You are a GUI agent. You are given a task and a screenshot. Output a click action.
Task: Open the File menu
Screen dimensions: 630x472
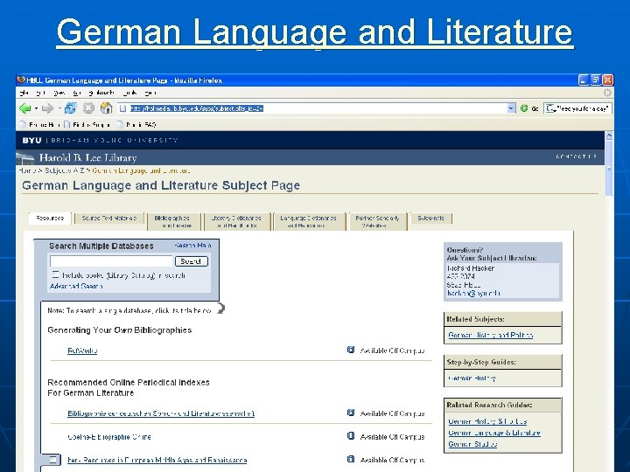24,93
